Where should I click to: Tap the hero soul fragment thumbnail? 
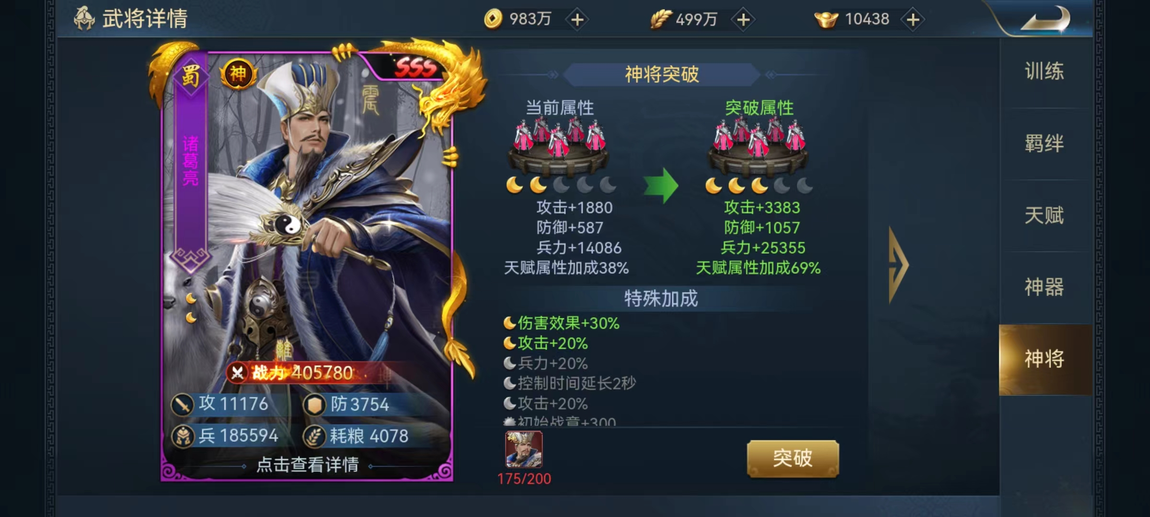pyautogui.click(x=524, y=450)
